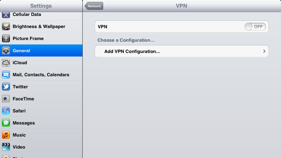Viewport: 281px width, 158px height.
Task: Open Mail, Contacts, Calendars settings
Action: [x=41, y=75]
